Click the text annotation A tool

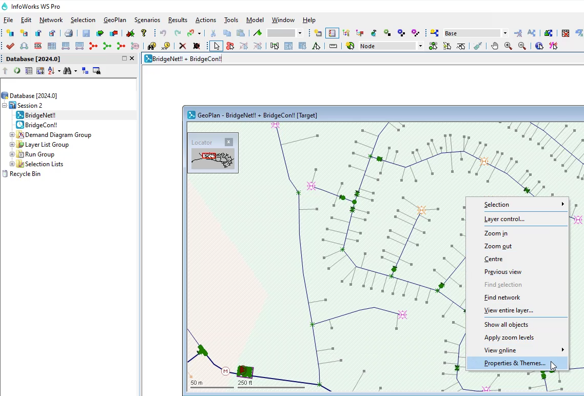pos(316,46)
